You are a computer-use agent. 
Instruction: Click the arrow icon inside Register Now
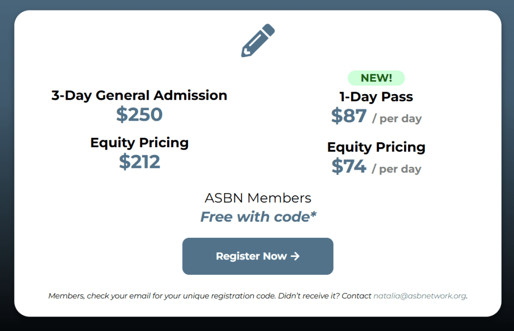pyautogui.click(x=295, y=256)
